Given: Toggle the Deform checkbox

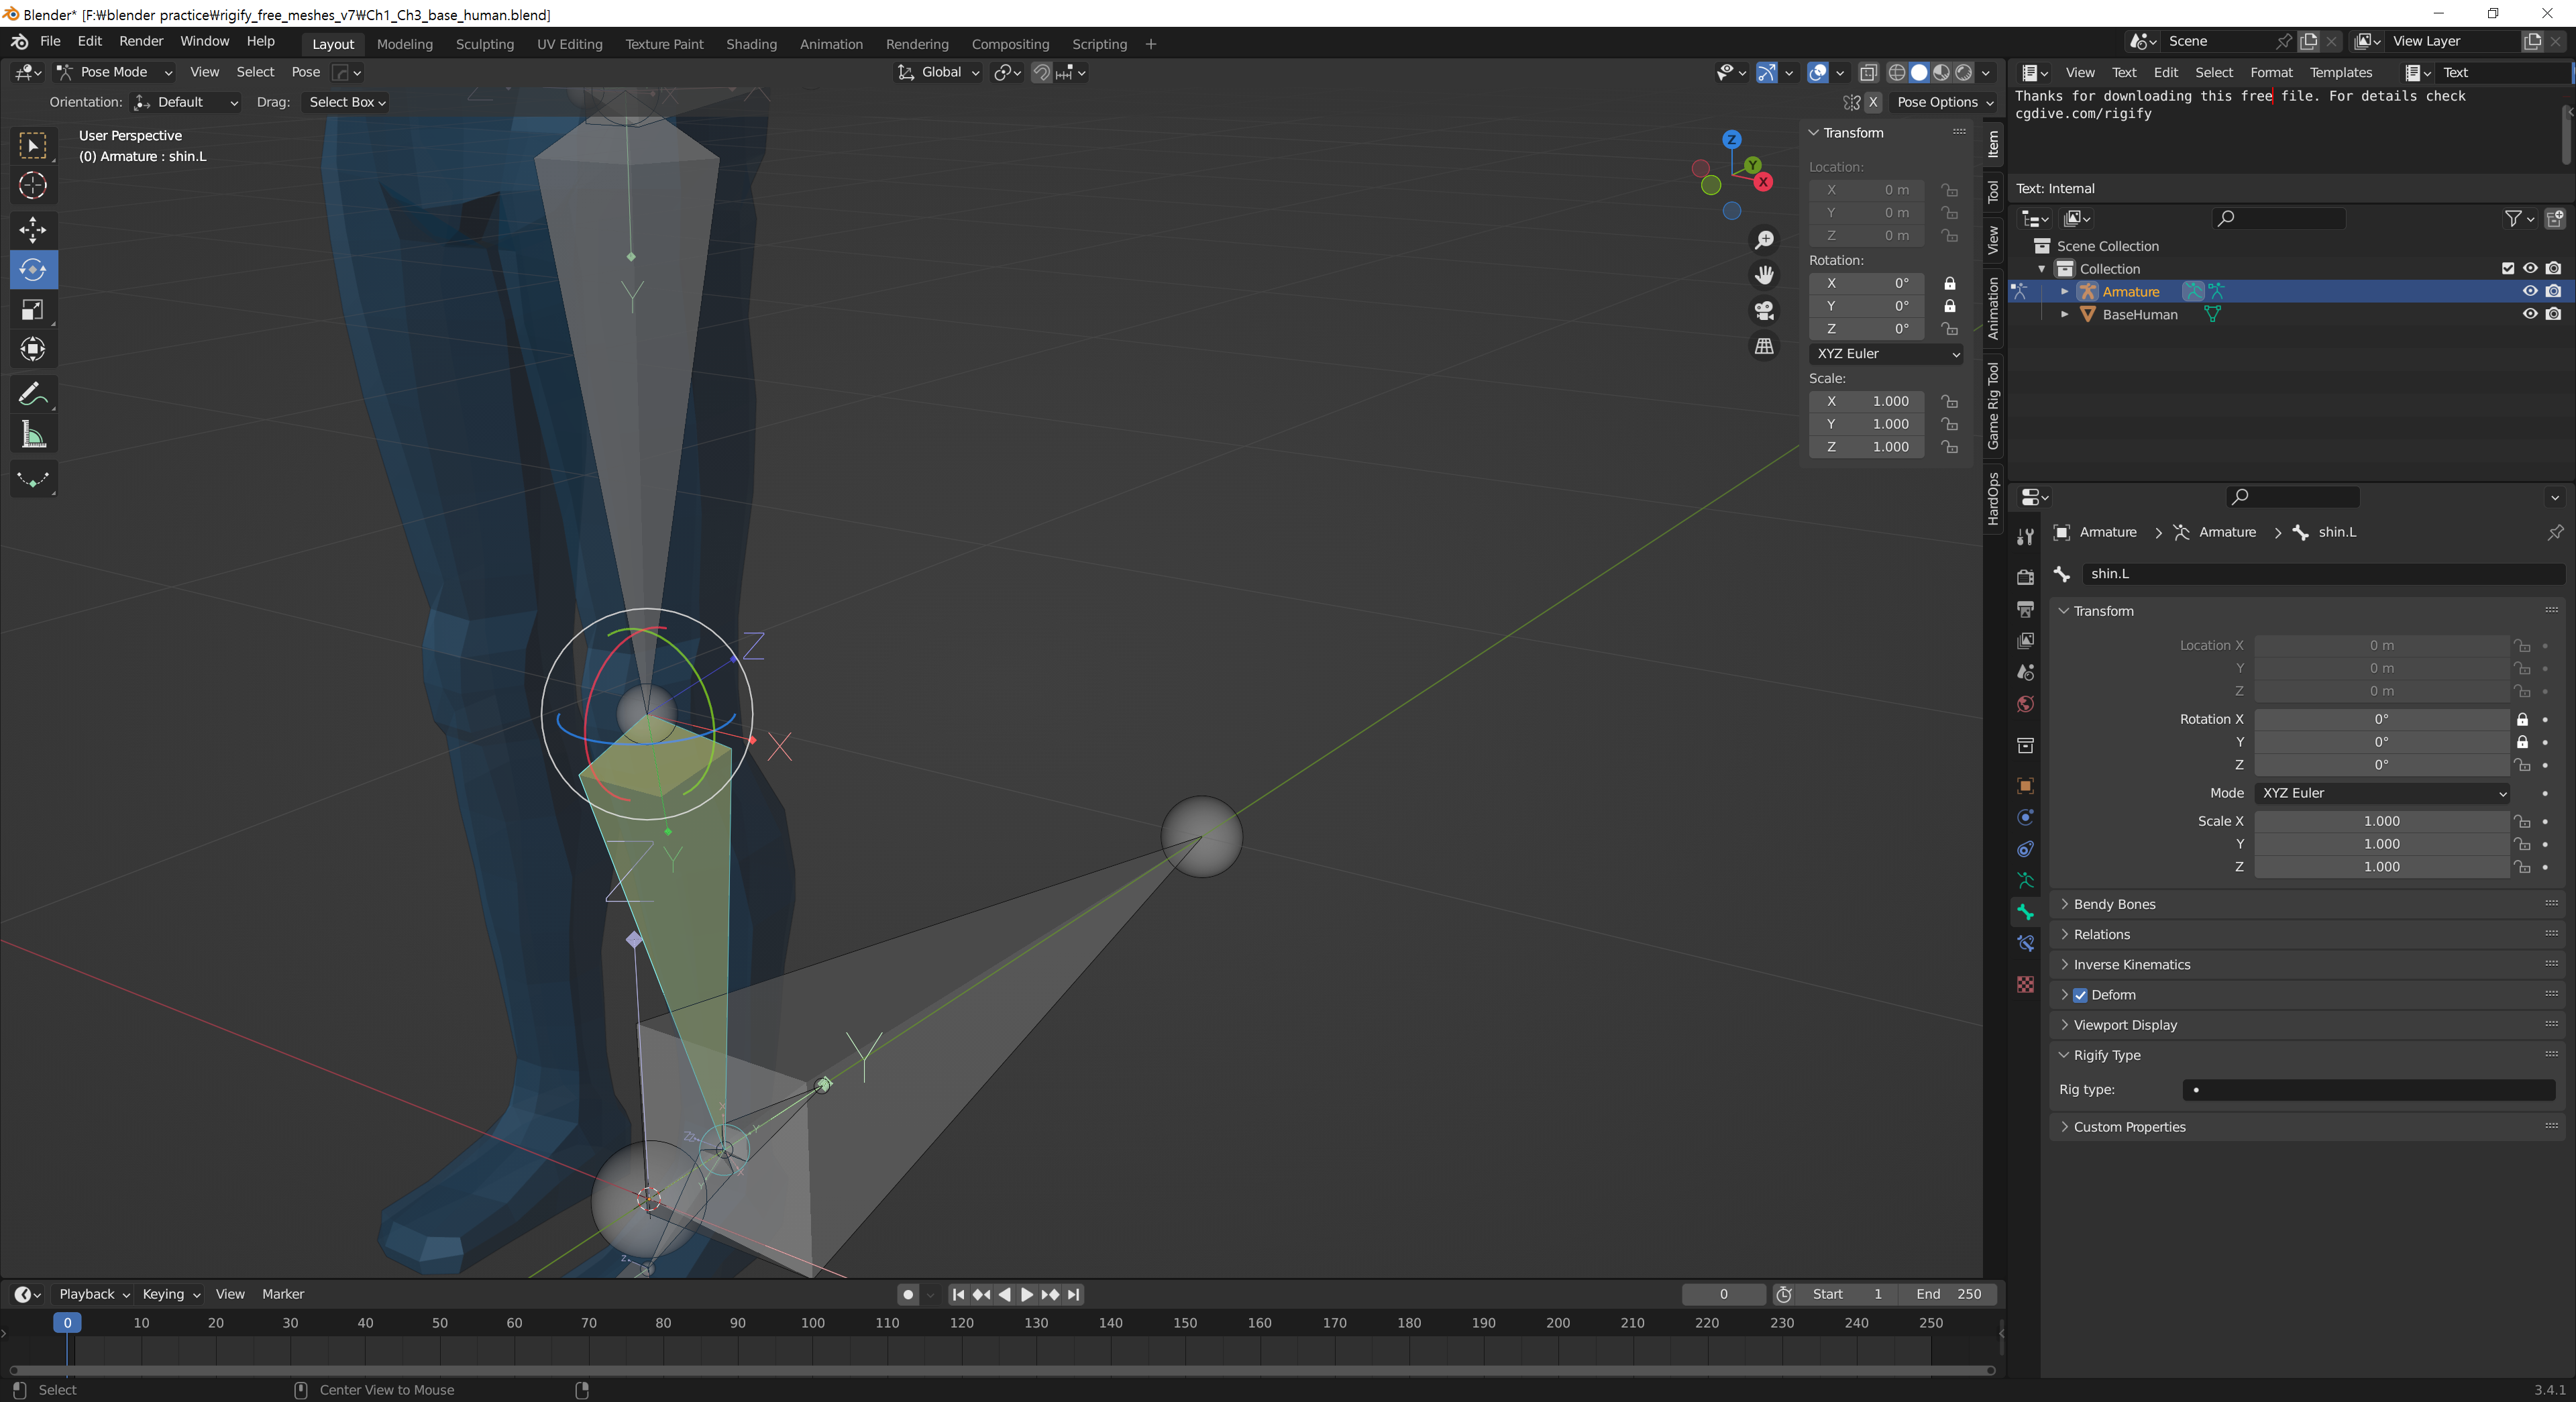Looking at the screenshot, I should click(x=2080, y=995).
